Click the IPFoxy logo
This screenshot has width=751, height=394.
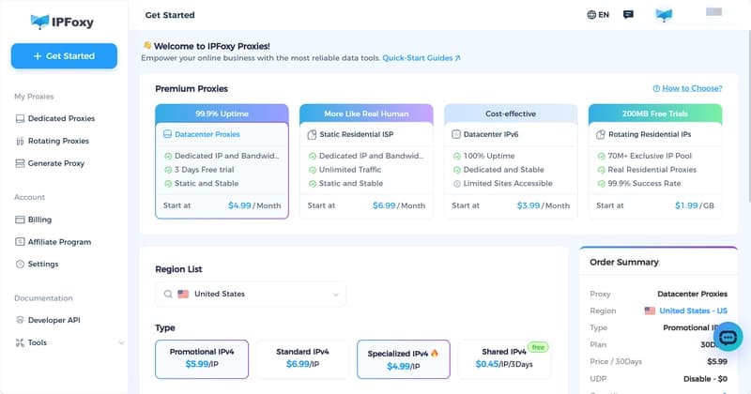click(x=62, y=22)
